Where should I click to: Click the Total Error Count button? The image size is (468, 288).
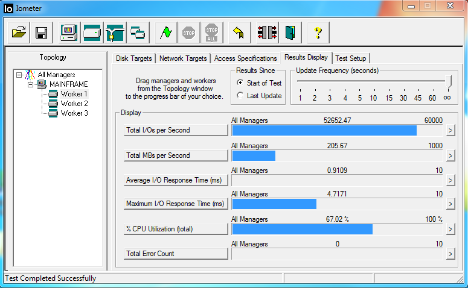[176, 254]
